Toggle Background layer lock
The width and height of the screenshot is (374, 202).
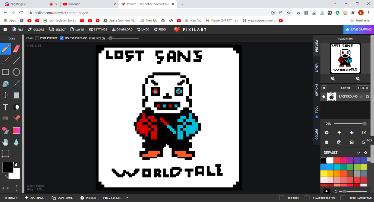click(361, 97)
